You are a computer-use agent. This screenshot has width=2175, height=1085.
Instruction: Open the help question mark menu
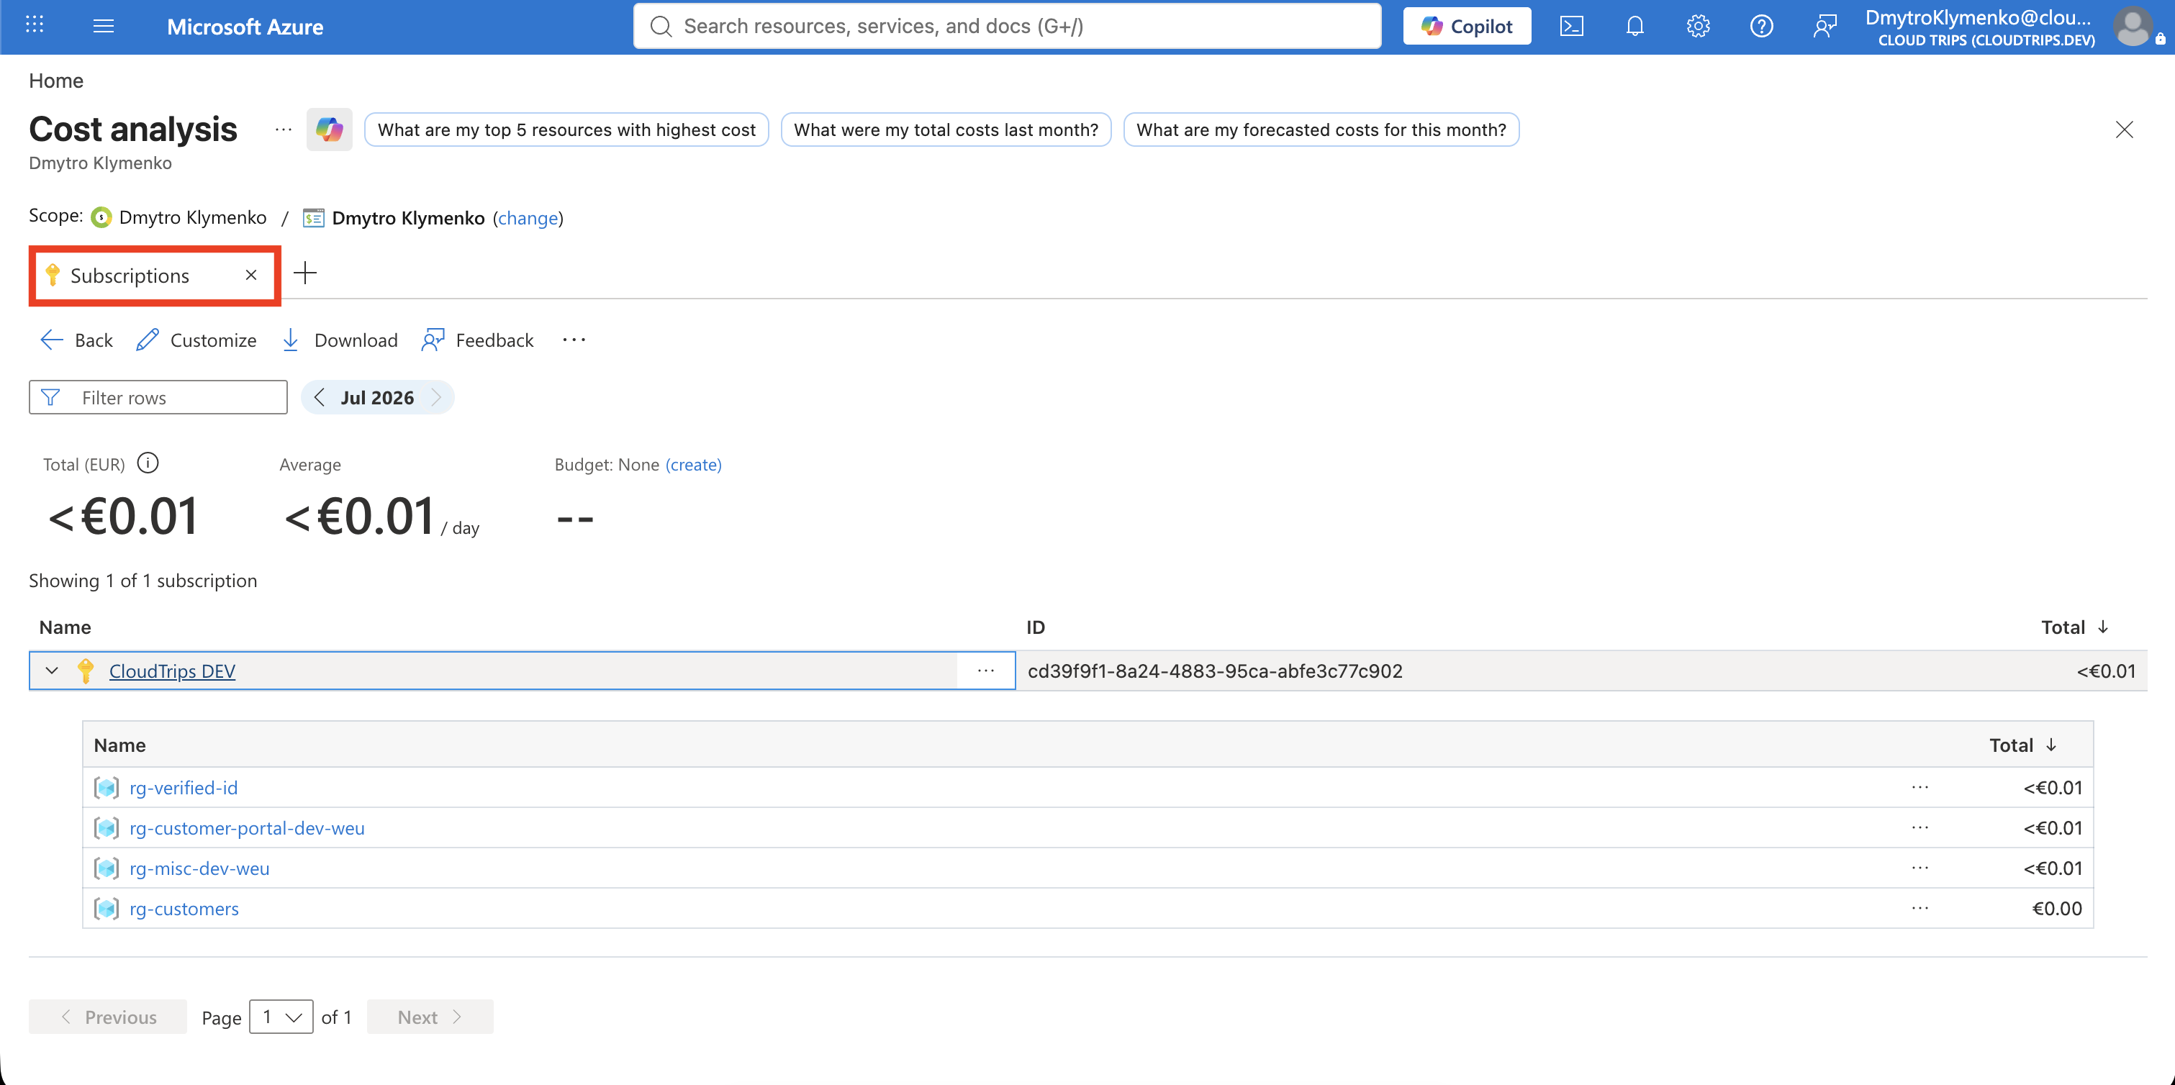click(1761, 26)
